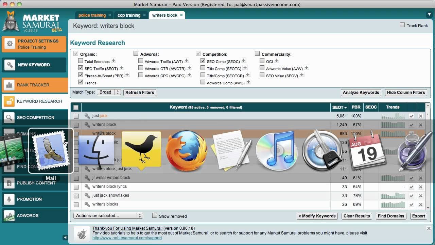Select the TextEdit paper-and-pen icon

pos(232,150)
